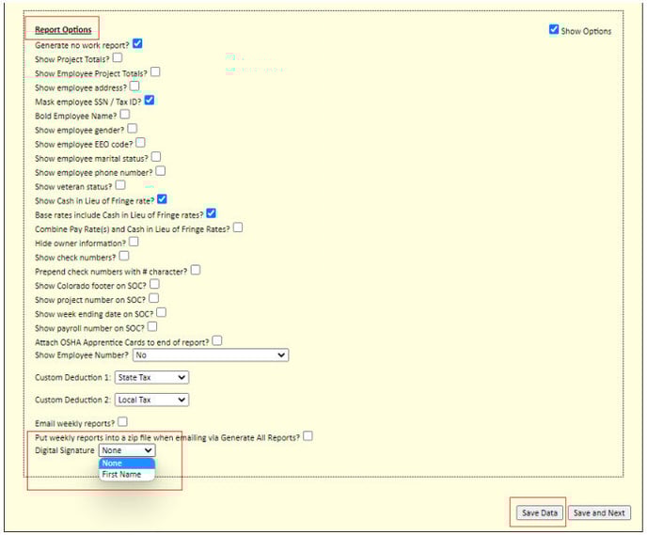The image size is (647, 535).
Task: Enable Show payroll number on SOC
Action: [x=152, y=326]
